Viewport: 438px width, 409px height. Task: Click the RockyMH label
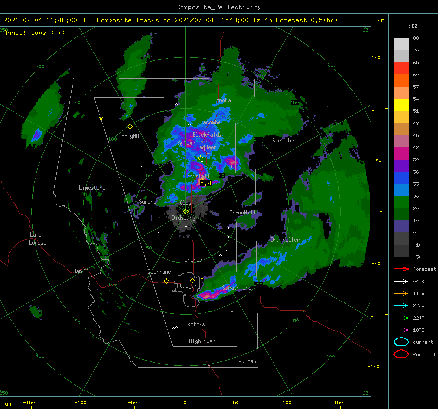tap(128, 136)
